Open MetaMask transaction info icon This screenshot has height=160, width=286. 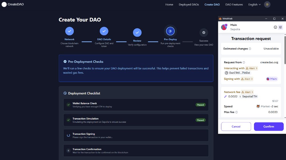pos(275,27)
